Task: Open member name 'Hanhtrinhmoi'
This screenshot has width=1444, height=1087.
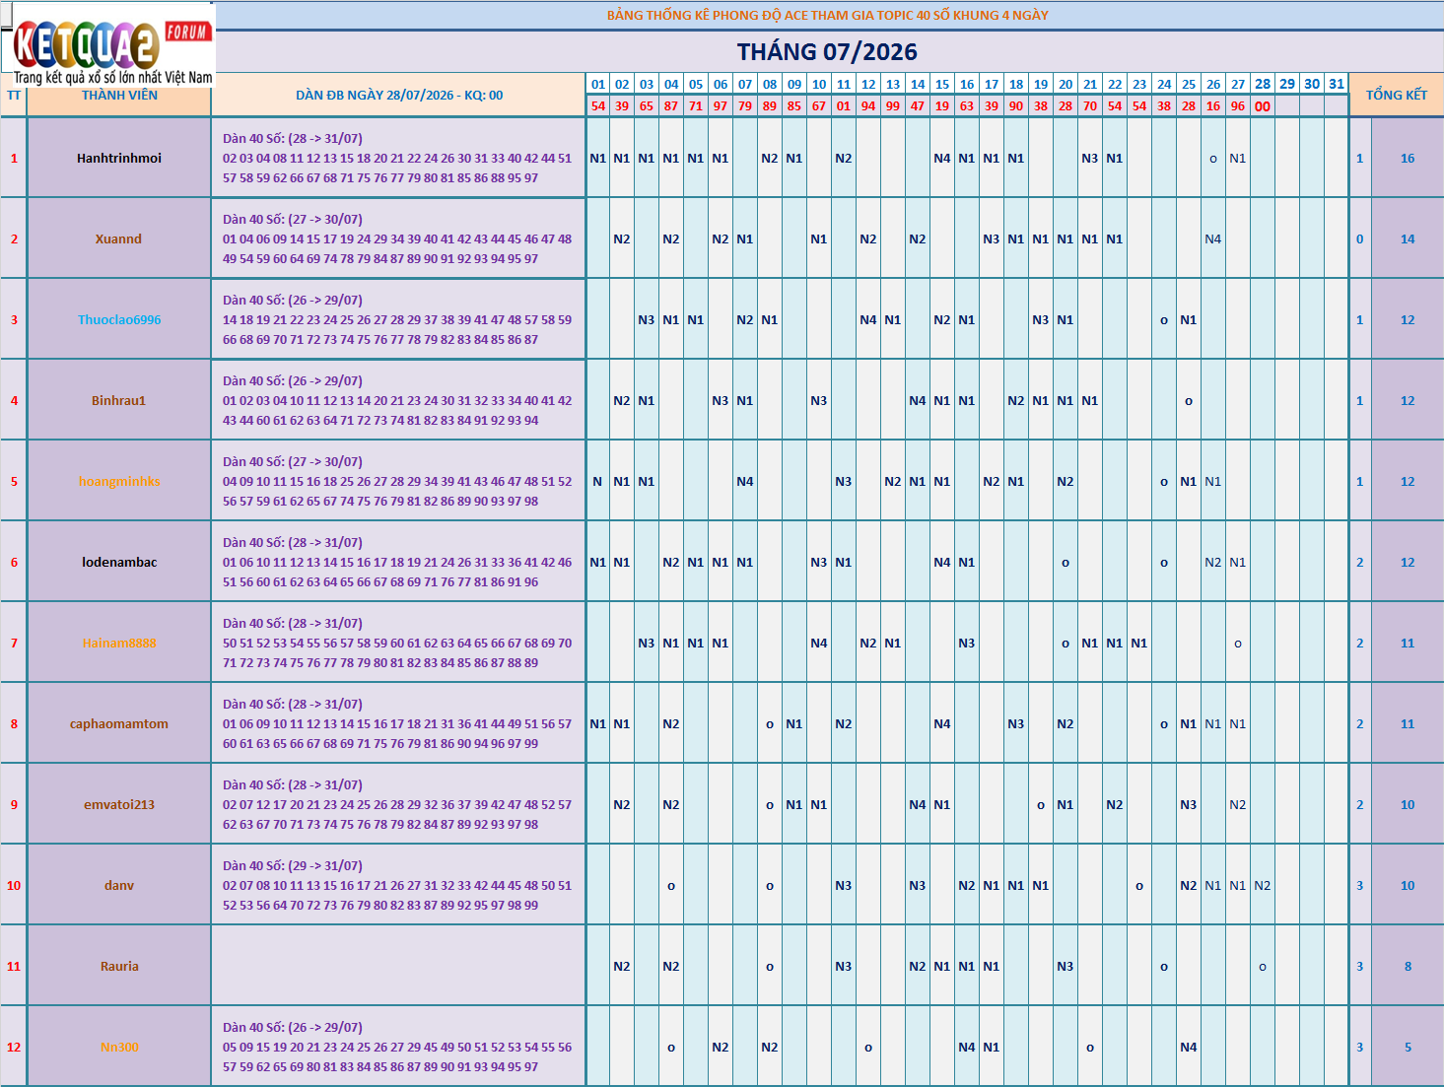Action: tap(119, 158)
